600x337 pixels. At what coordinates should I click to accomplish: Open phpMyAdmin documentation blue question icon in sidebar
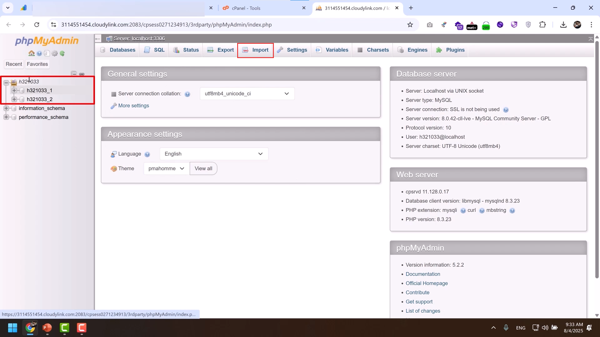pyautogui.click(x=39, y=53)
